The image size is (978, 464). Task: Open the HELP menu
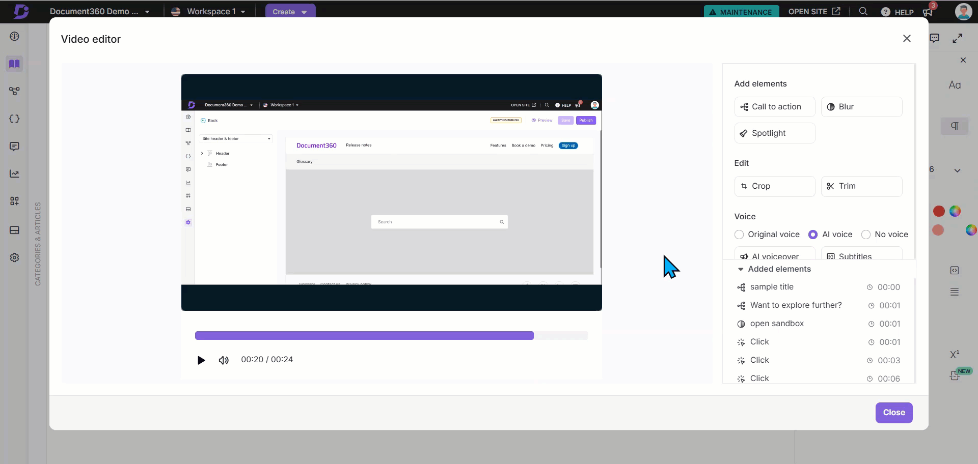pyautogui.click(x=898, y=12)
